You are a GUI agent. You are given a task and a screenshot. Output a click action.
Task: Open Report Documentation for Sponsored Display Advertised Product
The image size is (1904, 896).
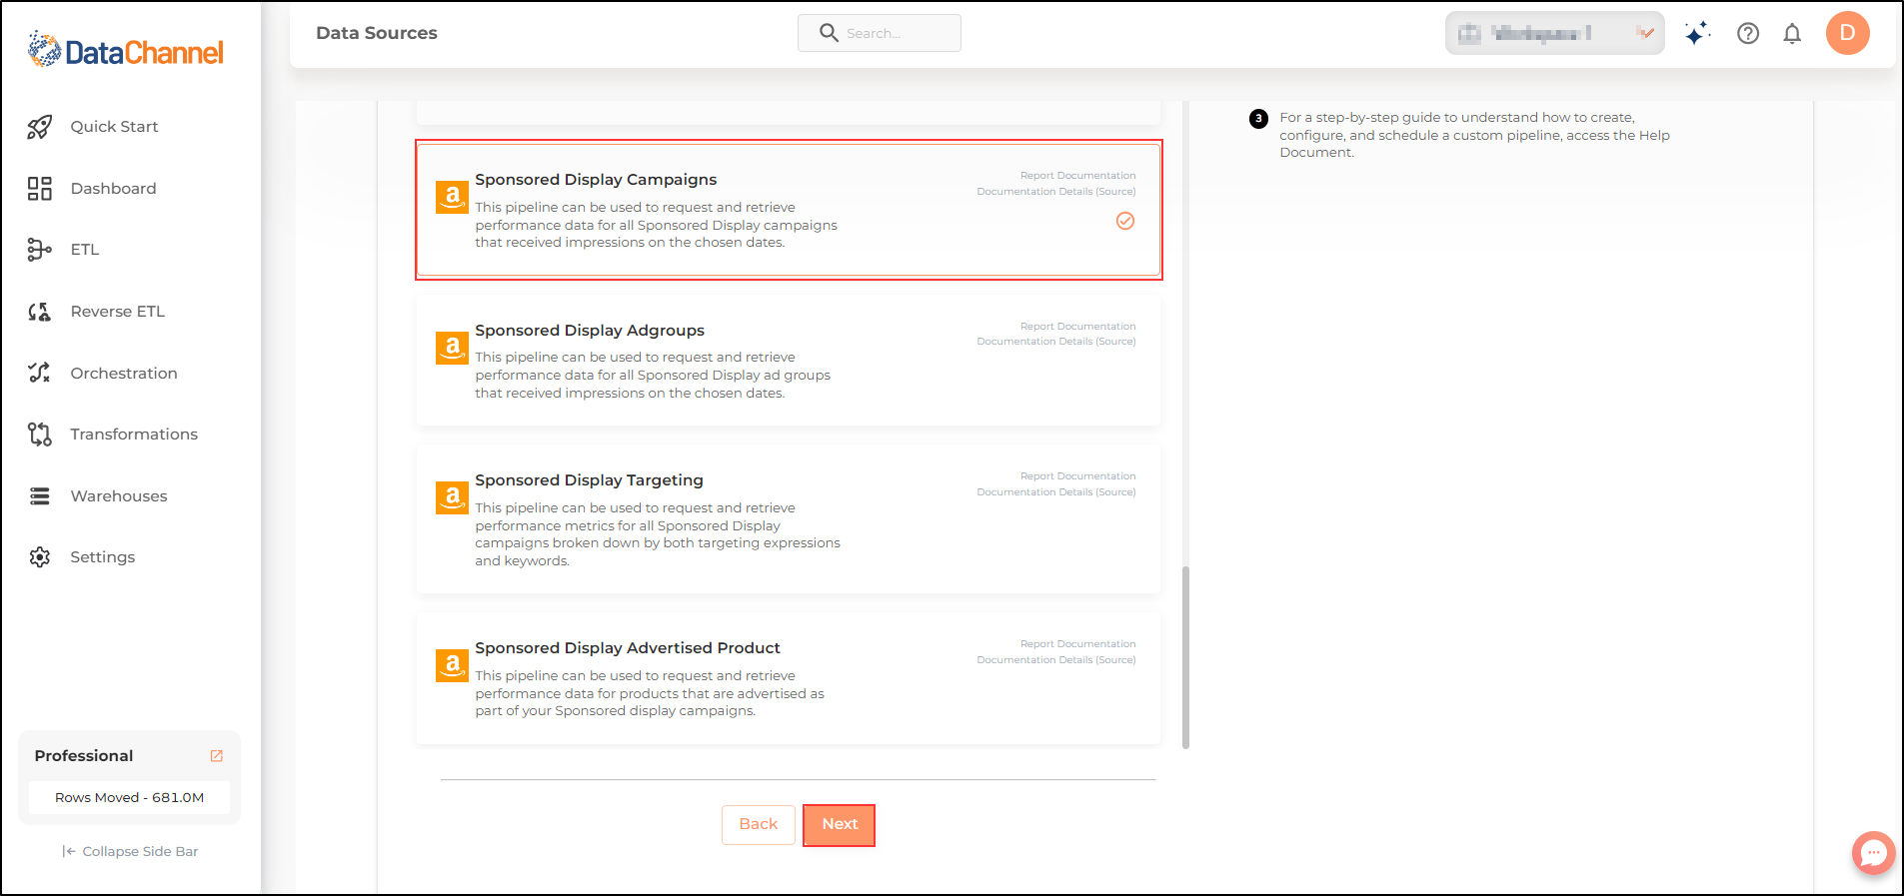click(x=1077, y=644)
